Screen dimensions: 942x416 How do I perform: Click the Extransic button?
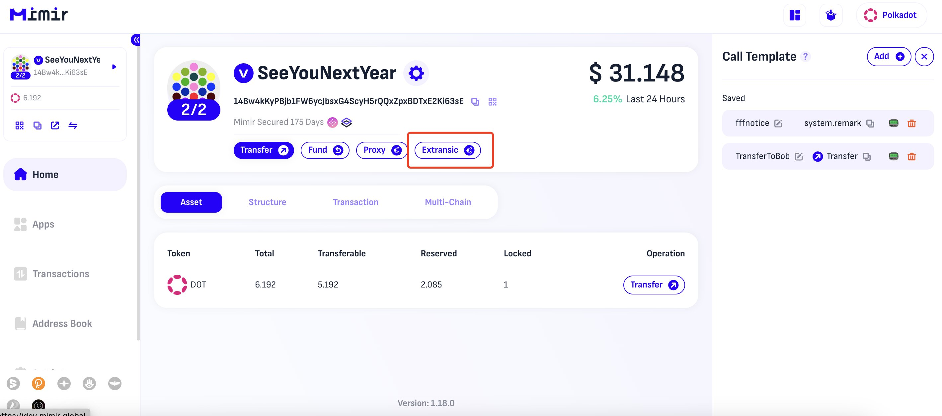447,150
